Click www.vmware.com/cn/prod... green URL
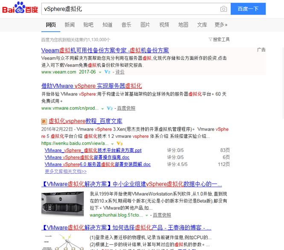 (70, 108)
